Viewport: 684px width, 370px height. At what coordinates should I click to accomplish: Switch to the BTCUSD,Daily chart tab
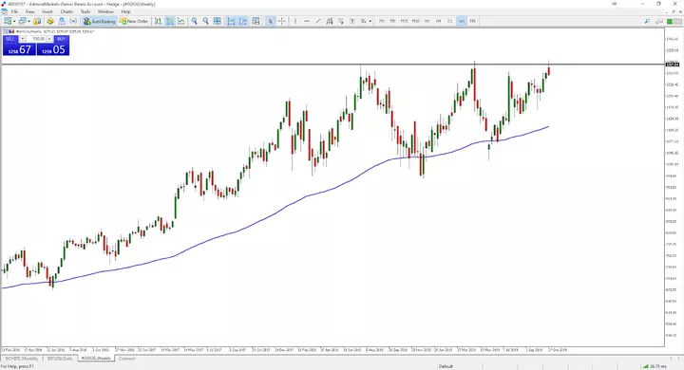pyautogui.click(x=60, y=359)
